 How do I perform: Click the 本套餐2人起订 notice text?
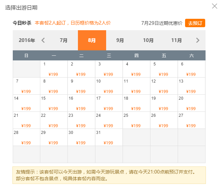tap(73, 23)
